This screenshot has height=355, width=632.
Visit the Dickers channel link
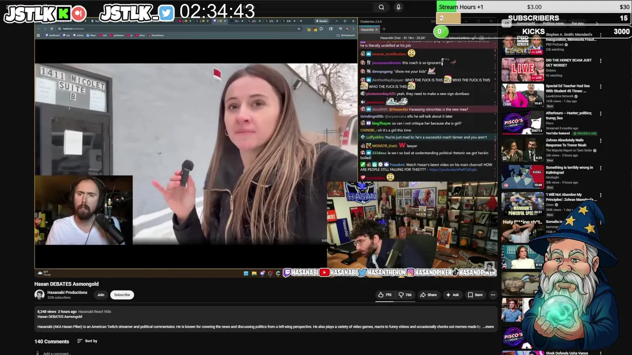click(551, 71)
